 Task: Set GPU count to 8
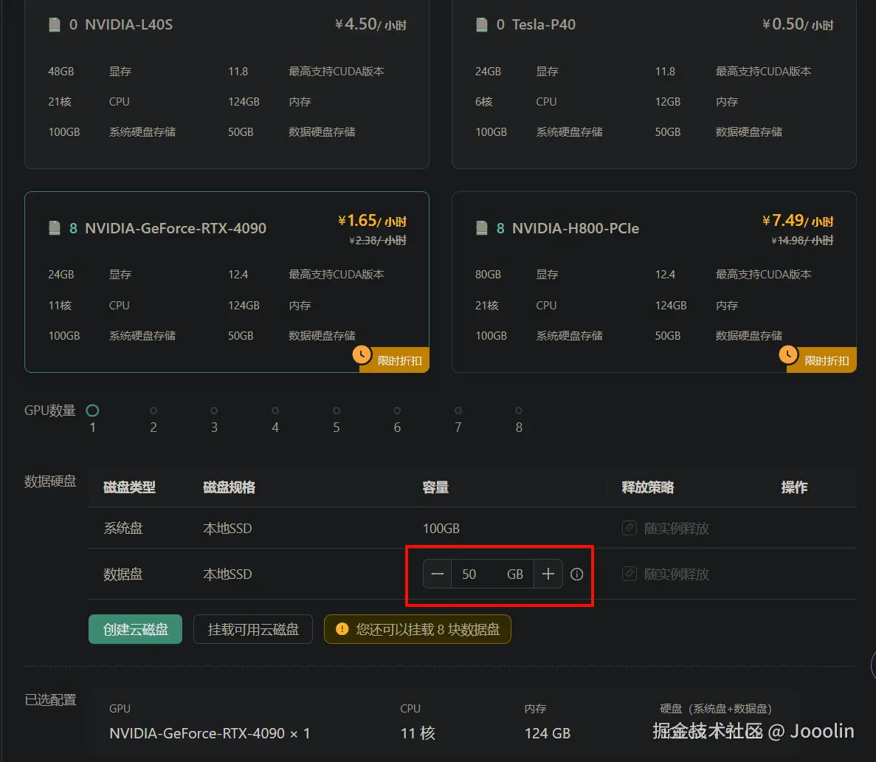pyautogui.click(x=519, y=411)
